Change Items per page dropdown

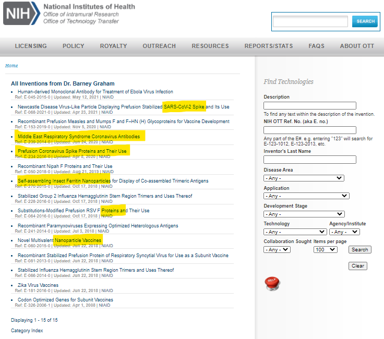pos(325,250)
